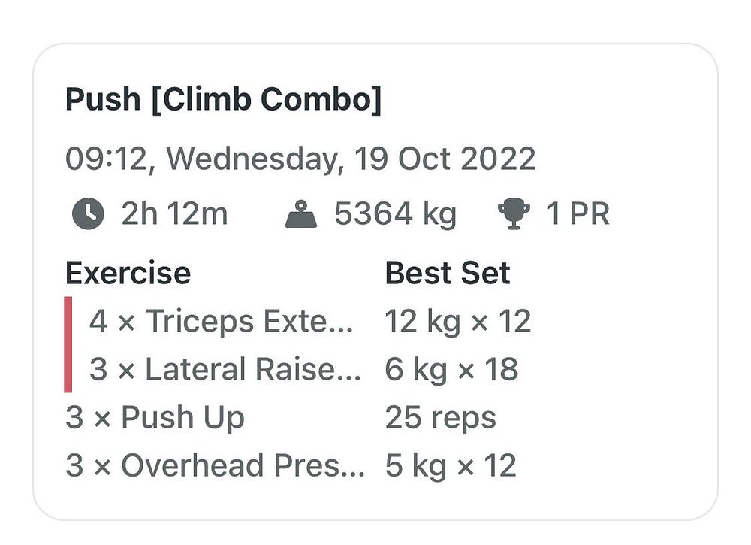Click the weight volume icon
The height and width of the screenshot is (545, 751).
[x=301, y=213]
